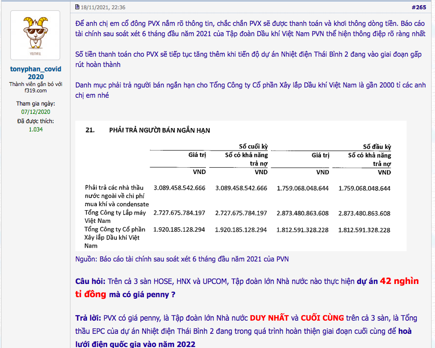The width and height of the screenshot is (435, 348).
Task: Open post permalink #265
Action: pos(419,7)
